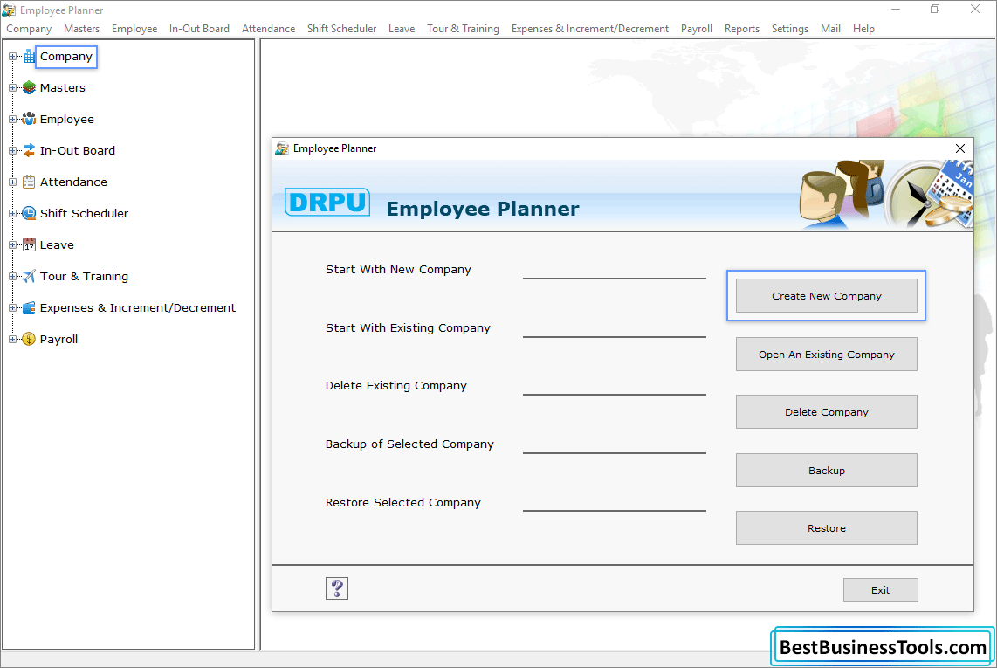Select Tour & Training label in tree

pos(84,276)
